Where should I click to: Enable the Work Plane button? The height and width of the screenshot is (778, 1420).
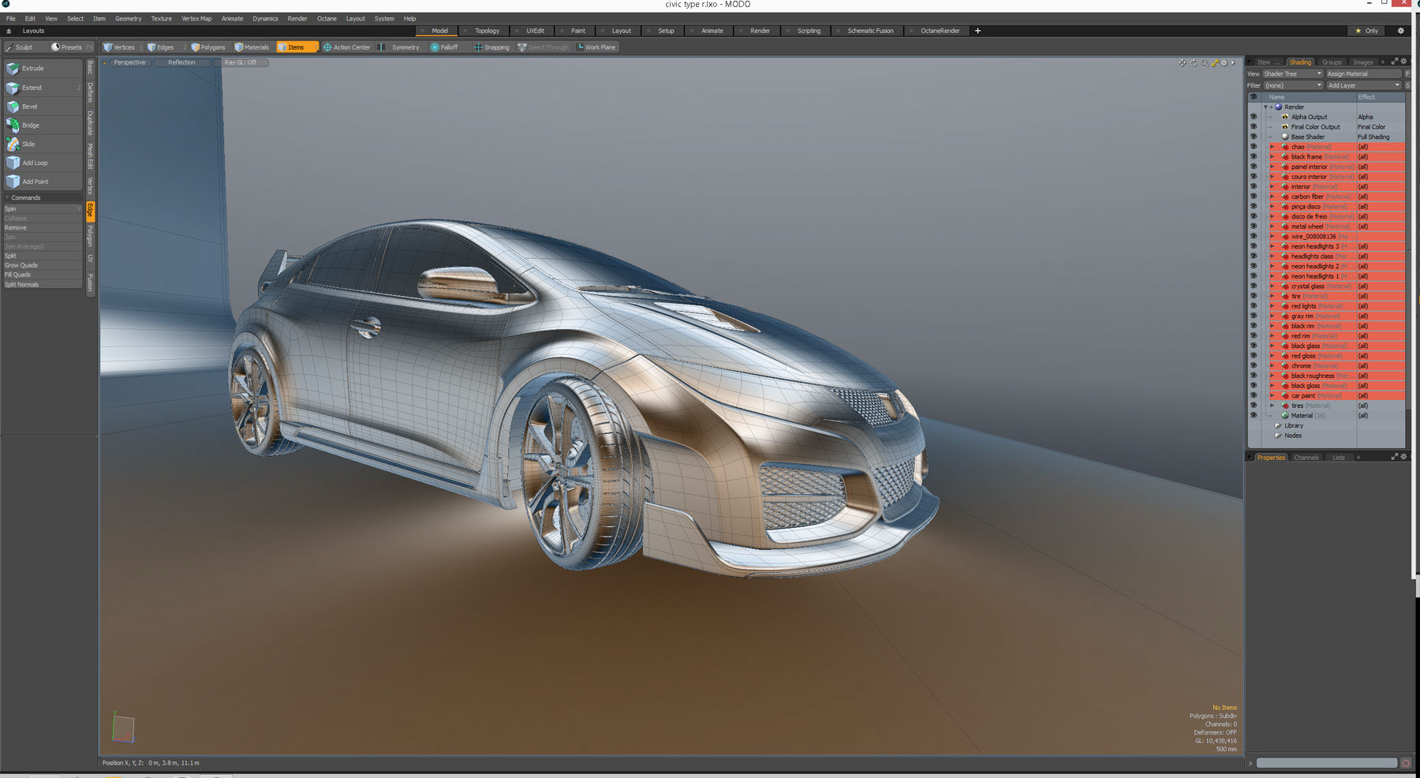(x=596, y=47)
